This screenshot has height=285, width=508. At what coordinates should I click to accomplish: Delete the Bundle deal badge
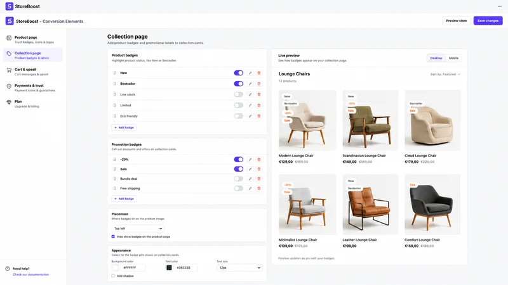pos(259,179)
